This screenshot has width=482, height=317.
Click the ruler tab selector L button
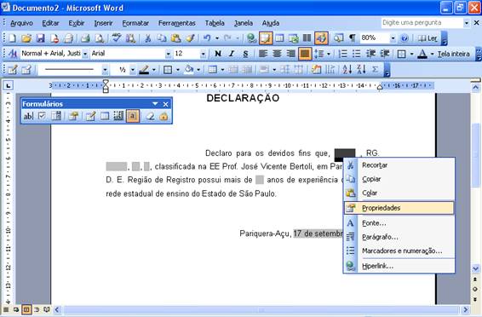click(8, 86)
